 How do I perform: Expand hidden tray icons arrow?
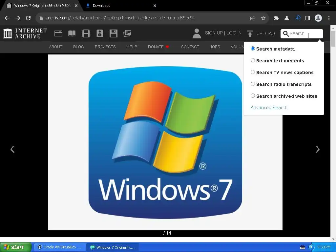point(311,247)
